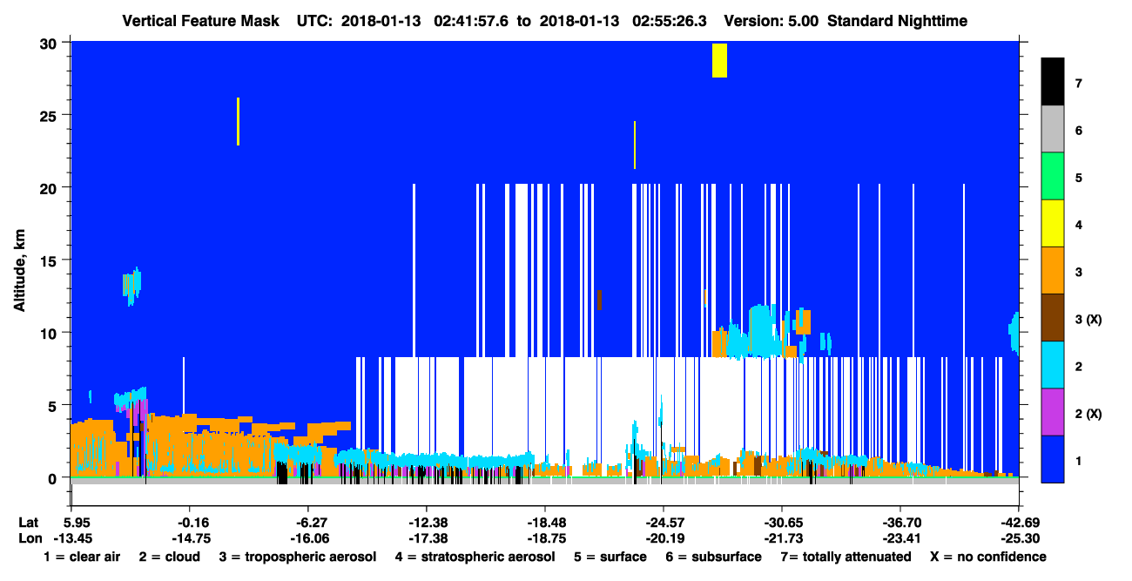Click the "Standard Nighttime" text
Viewport: 1132px width, 581px height.
point(898,21)
